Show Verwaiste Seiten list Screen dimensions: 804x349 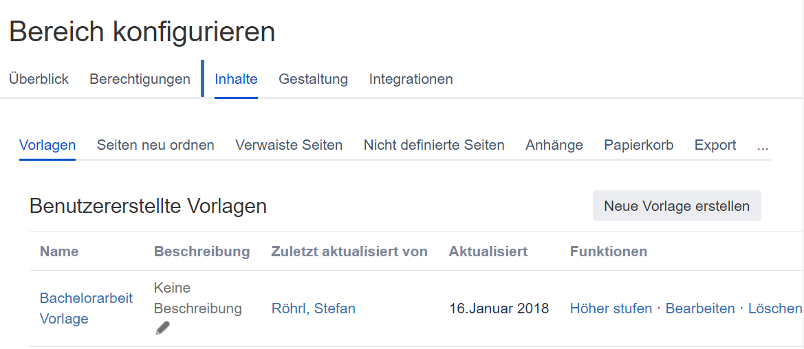click(x=289, y=145)
